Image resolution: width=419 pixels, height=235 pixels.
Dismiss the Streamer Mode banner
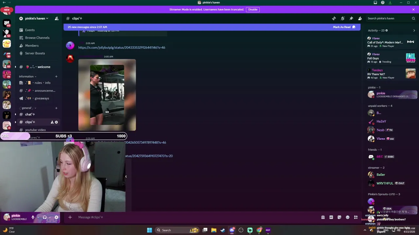413,9
